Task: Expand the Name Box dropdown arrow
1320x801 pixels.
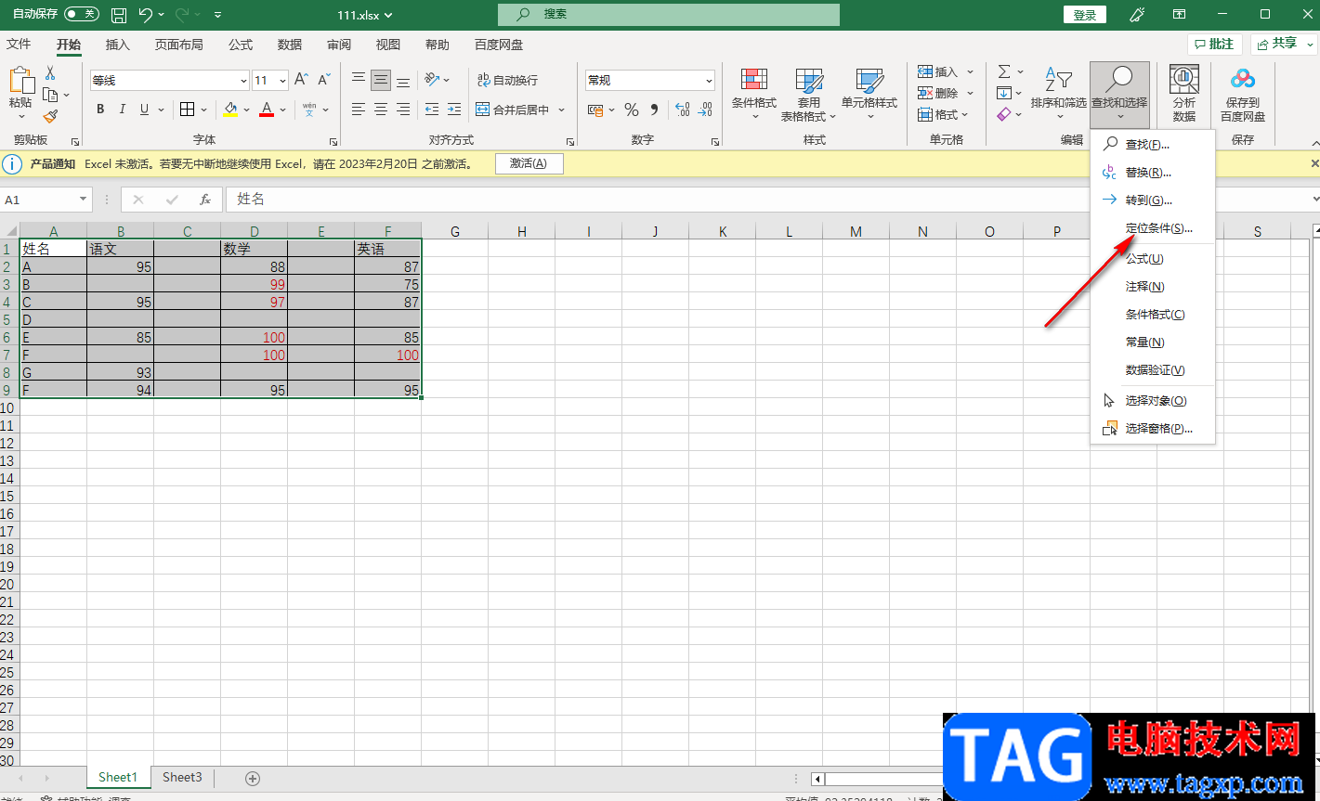Action: pyautogui.click(x=83, y=200)
